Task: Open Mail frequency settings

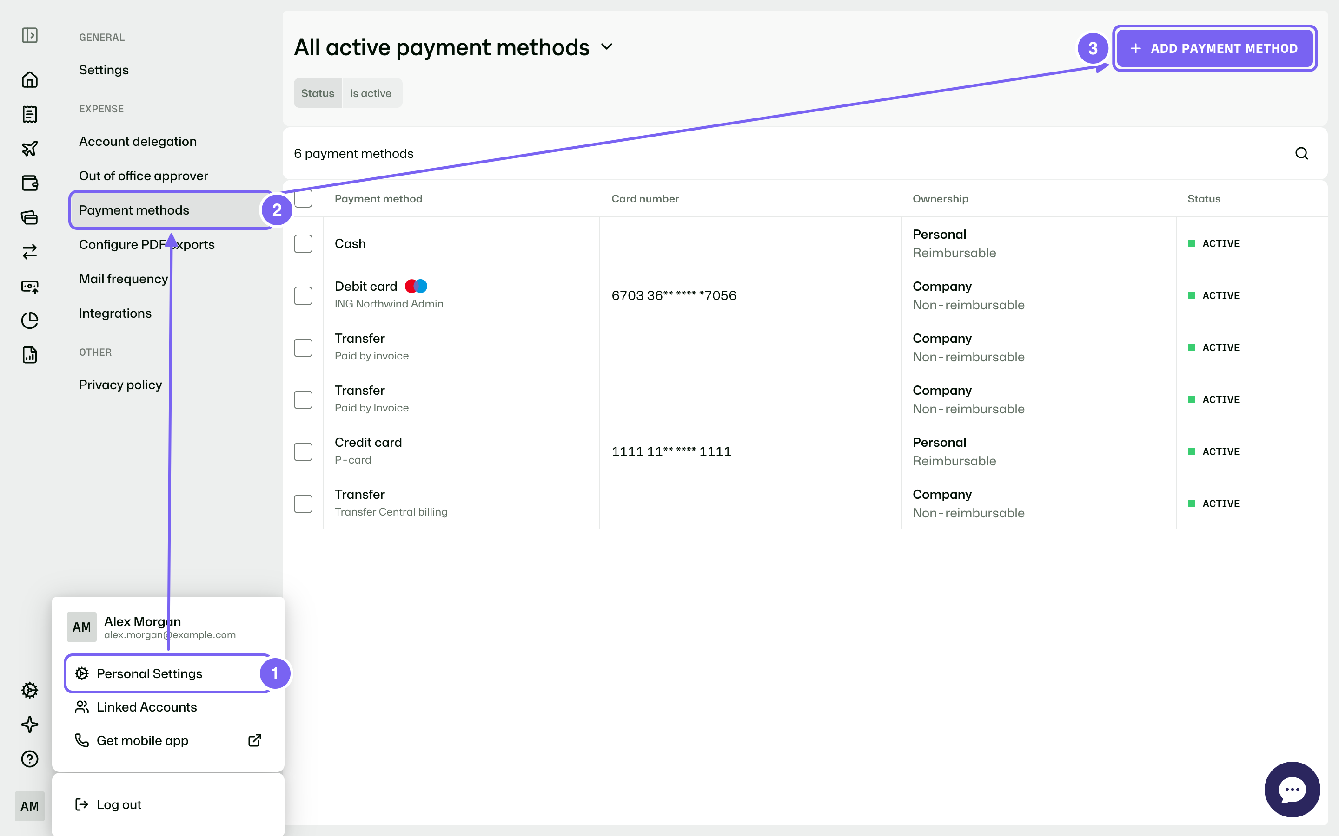Action: coord(123,279)
